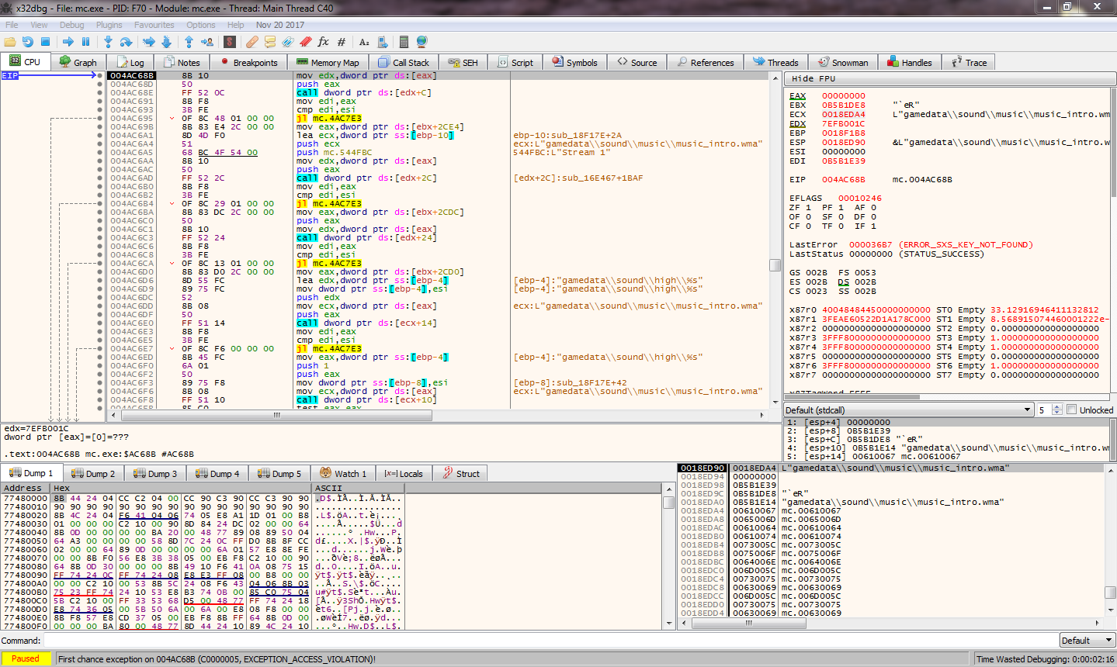Select the Dump 2 tab
Viewport: 1117px width, 667px height.
pos(94,474)
